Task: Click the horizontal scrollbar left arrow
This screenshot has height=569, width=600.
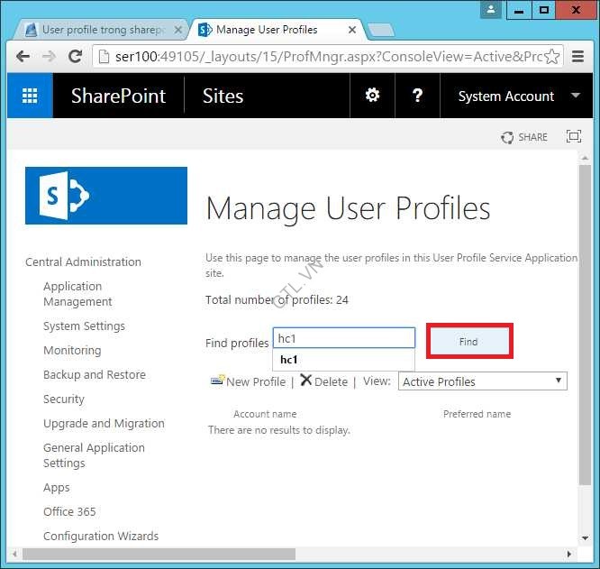Action: click(15, 554)
